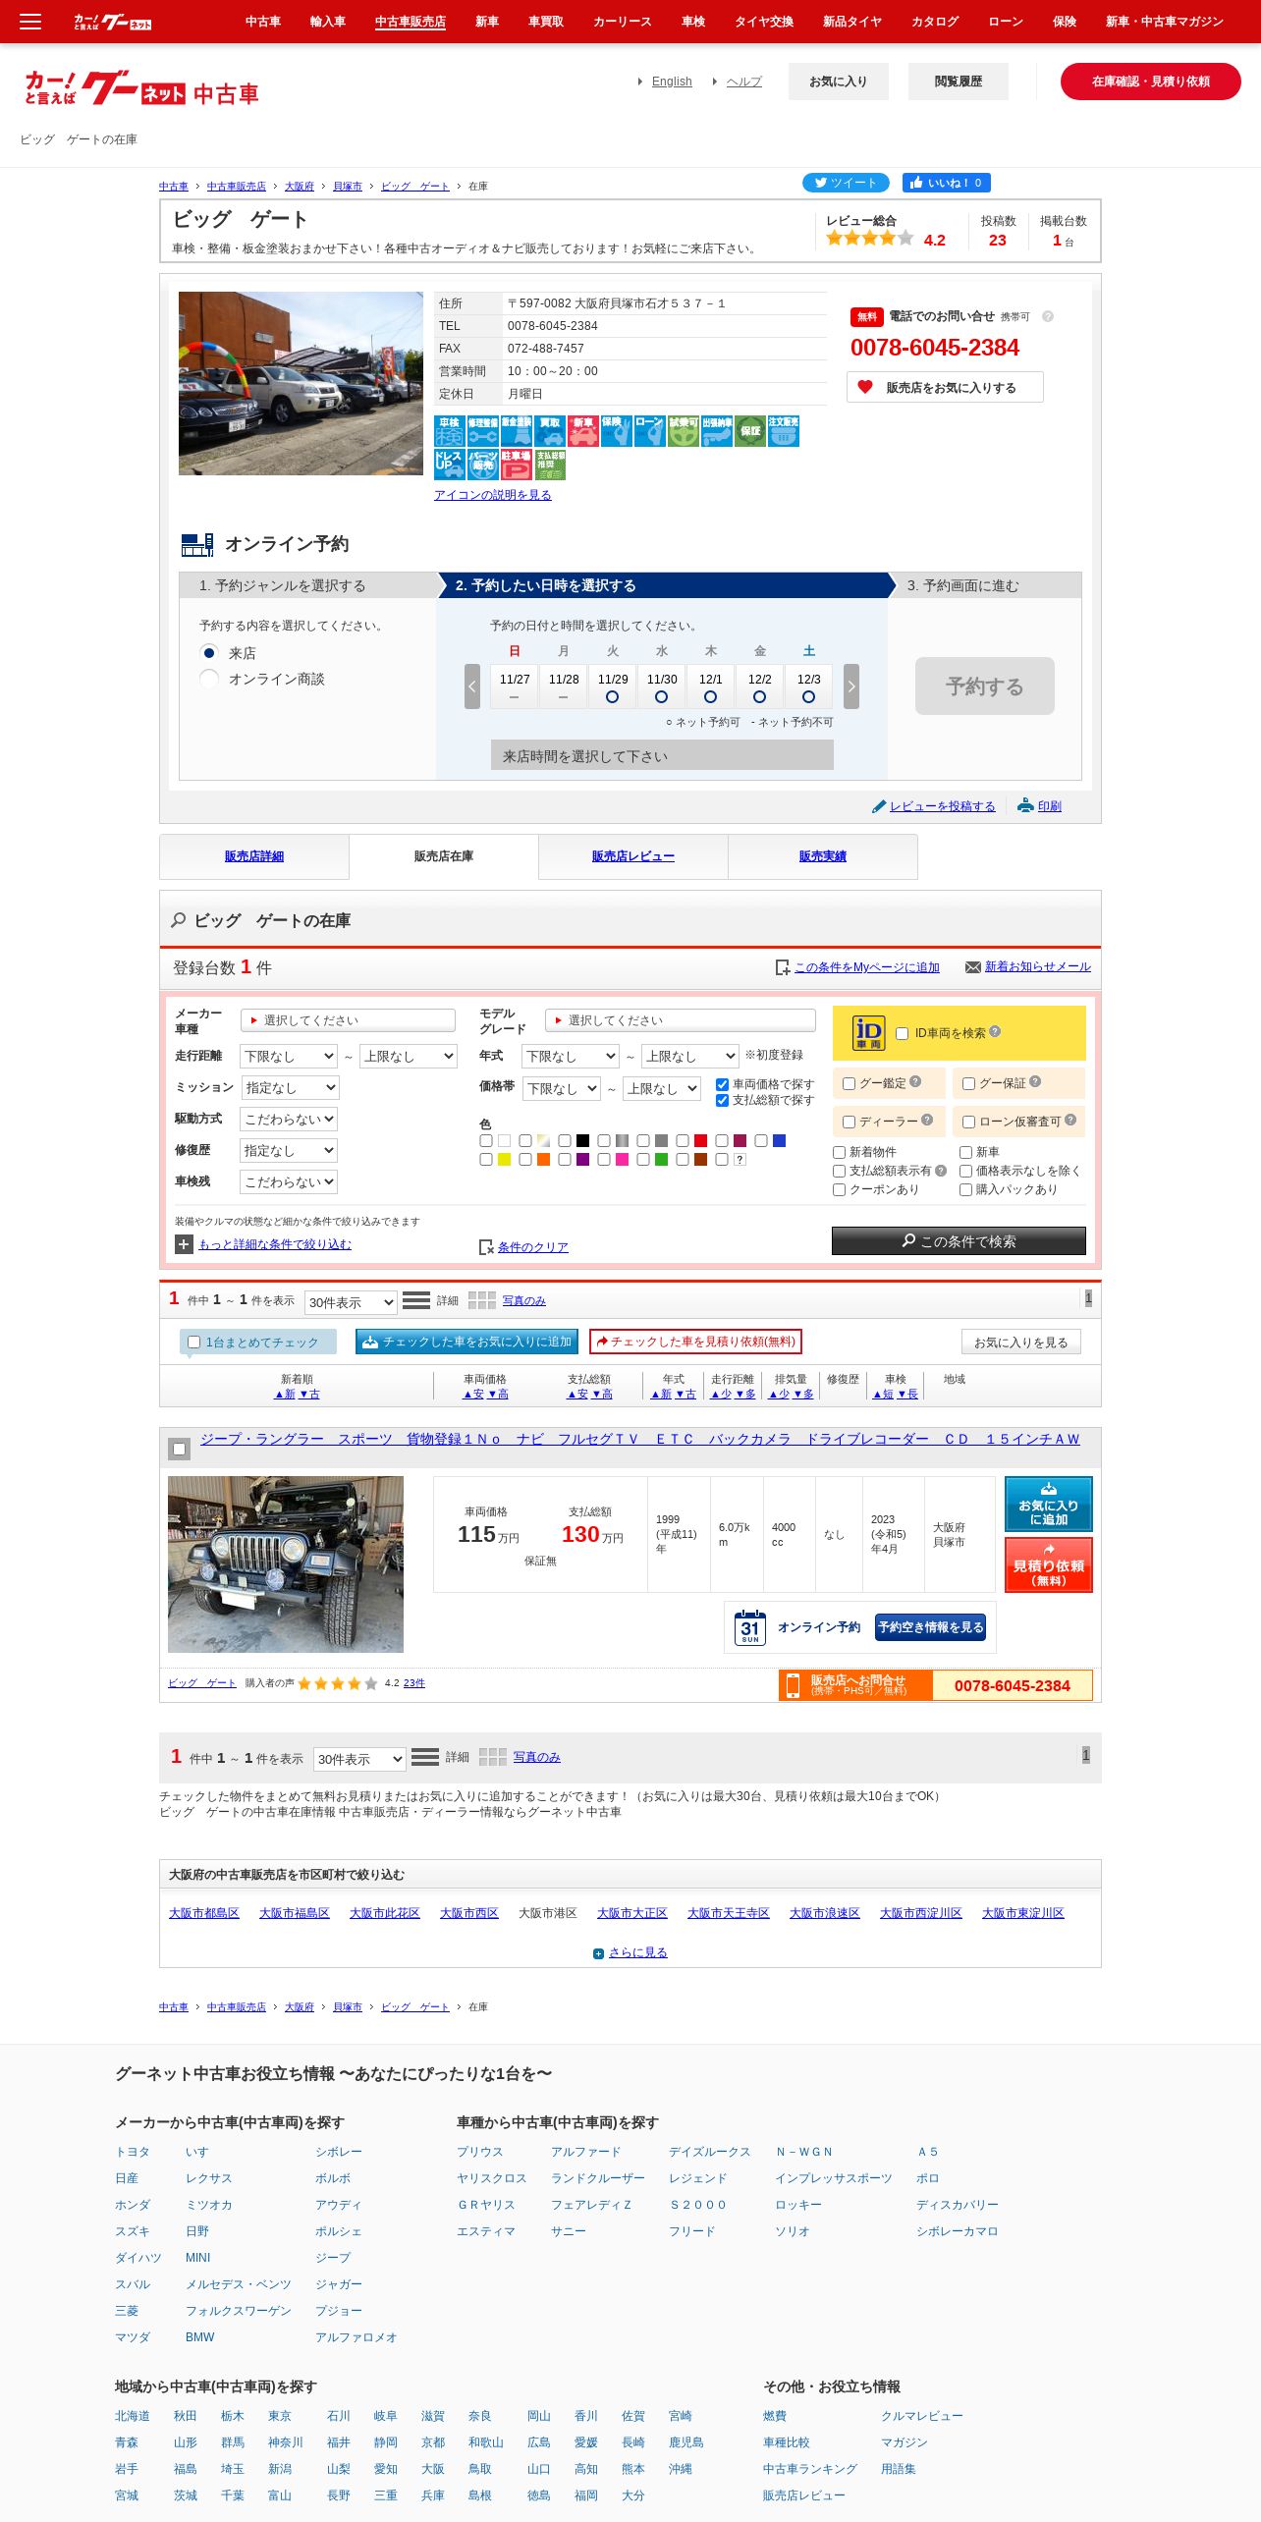Click the 在庫確認・見積り依頼 button
Image resolution: width=1261 pixels, height=2522 pixels.
click(x=1151, y=82)
